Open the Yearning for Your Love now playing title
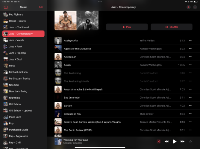The height and width of the screenshot is (149, 200). pyautogui.click(x=76, y=140)
